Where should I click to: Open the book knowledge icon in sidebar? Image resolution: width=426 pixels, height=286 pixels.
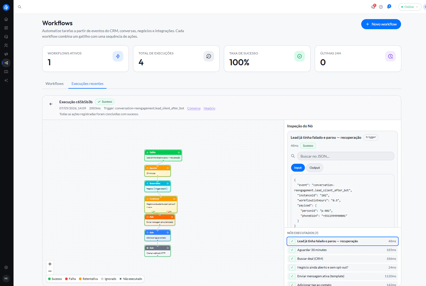point(6,72)
